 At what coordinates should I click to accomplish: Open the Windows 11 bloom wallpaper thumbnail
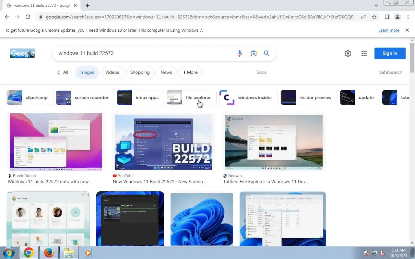coord(202,220)
